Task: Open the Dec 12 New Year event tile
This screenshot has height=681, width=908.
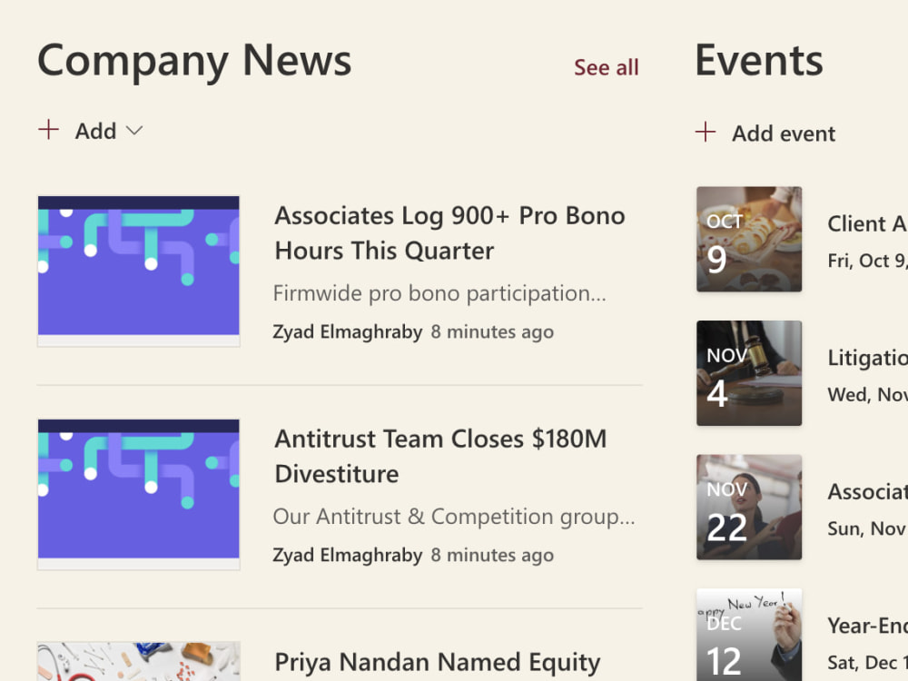Action: 749,636
